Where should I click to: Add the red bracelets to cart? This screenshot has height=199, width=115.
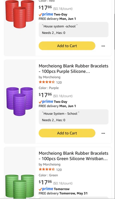pos(67,46)
